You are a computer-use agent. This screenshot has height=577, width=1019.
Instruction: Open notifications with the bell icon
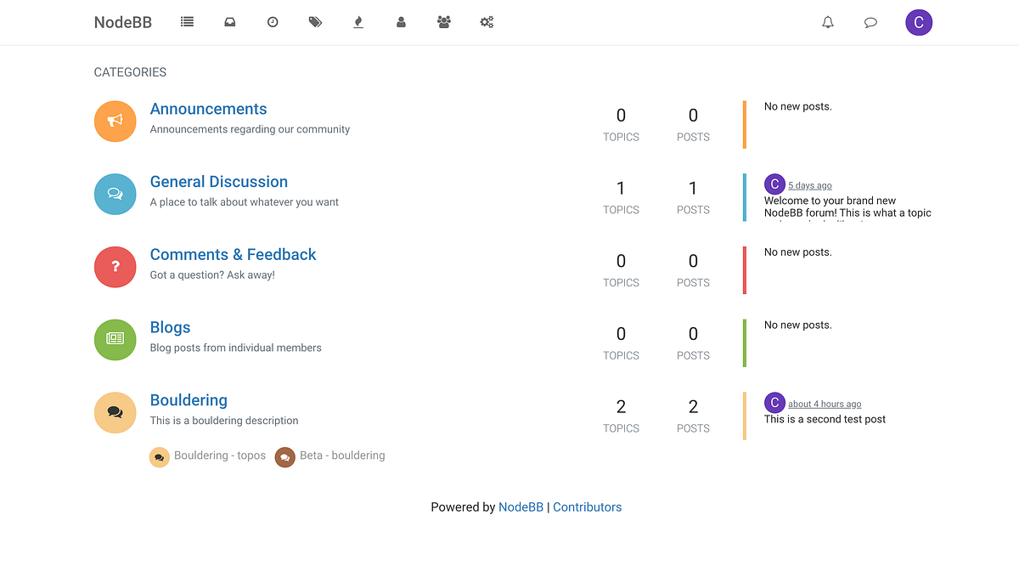pyautogui.click(x=827, y=22)
